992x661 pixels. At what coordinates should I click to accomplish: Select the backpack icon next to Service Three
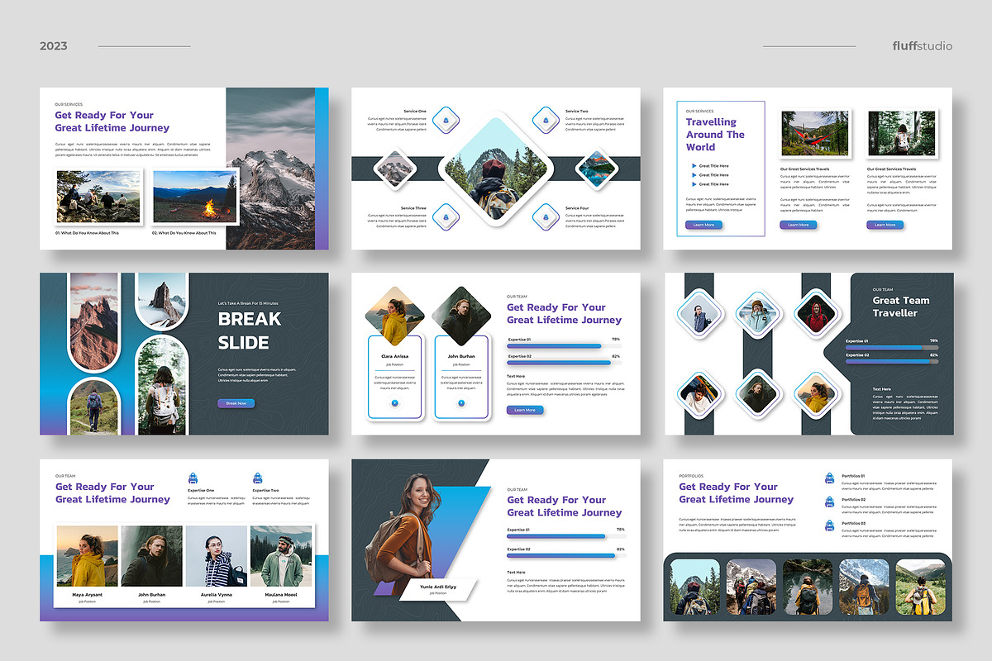[x=446, y=217]
